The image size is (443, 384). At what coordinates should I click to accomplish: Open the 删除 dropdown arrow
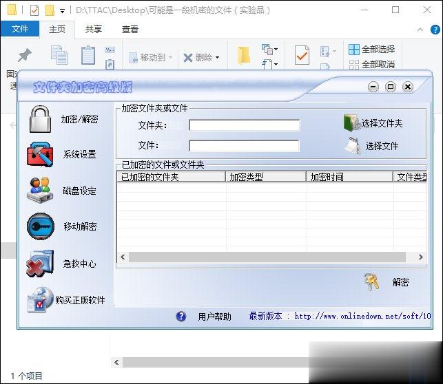click(x=217, y=58)
